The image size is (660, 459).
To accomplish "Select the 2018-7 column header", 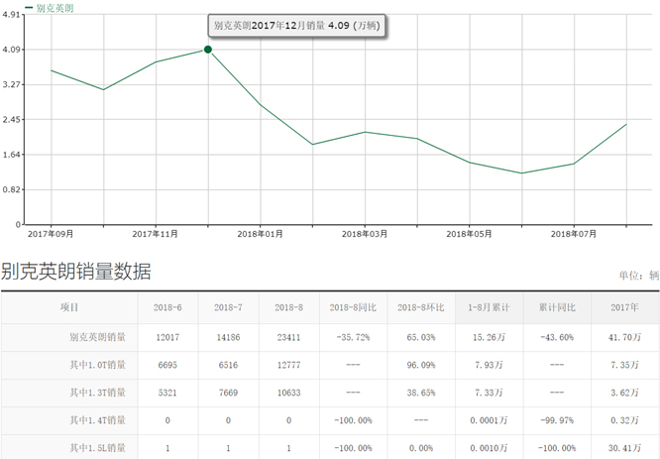I will pos(228,308).
